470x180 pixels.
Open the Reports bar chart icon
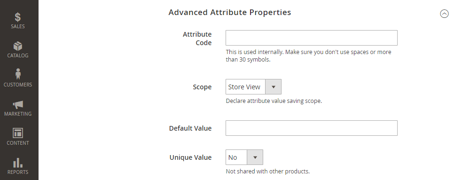[x=18, y=163]
